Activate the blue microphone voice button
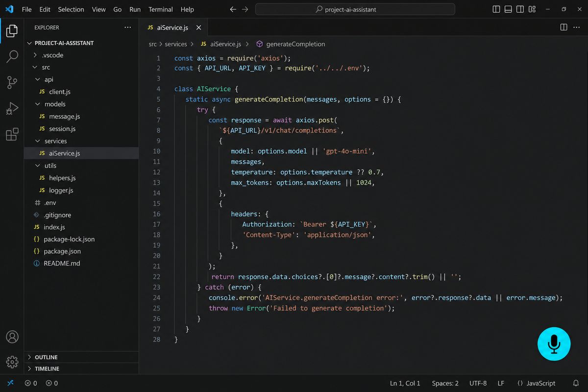The height and width of the screenshot is (392, 588). (x=554, y=344)
